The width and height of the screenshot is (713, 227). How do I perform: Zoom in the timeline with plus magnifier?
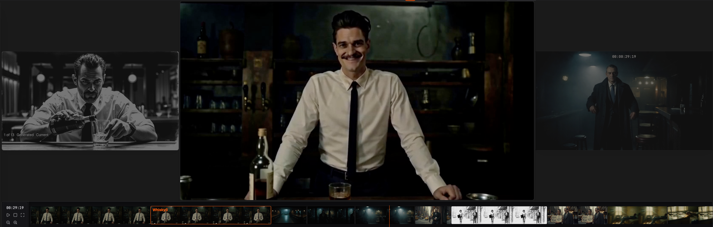15,223
